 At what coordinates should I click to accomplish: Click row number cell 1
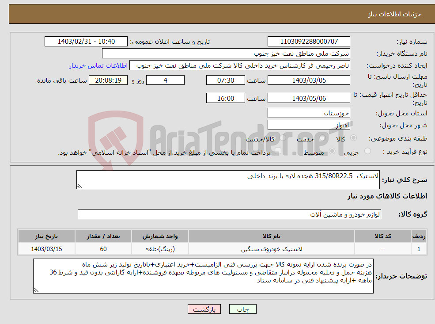point(419,249)
